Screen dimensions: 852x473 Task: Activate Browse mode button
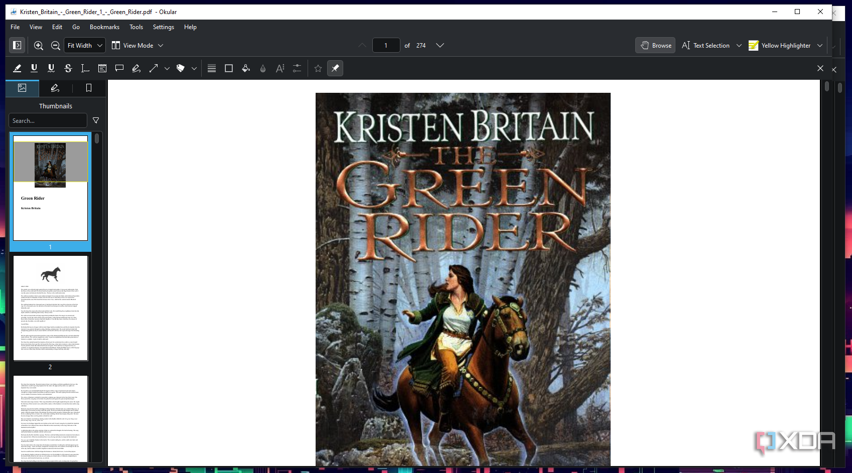[x=655, y=45]
